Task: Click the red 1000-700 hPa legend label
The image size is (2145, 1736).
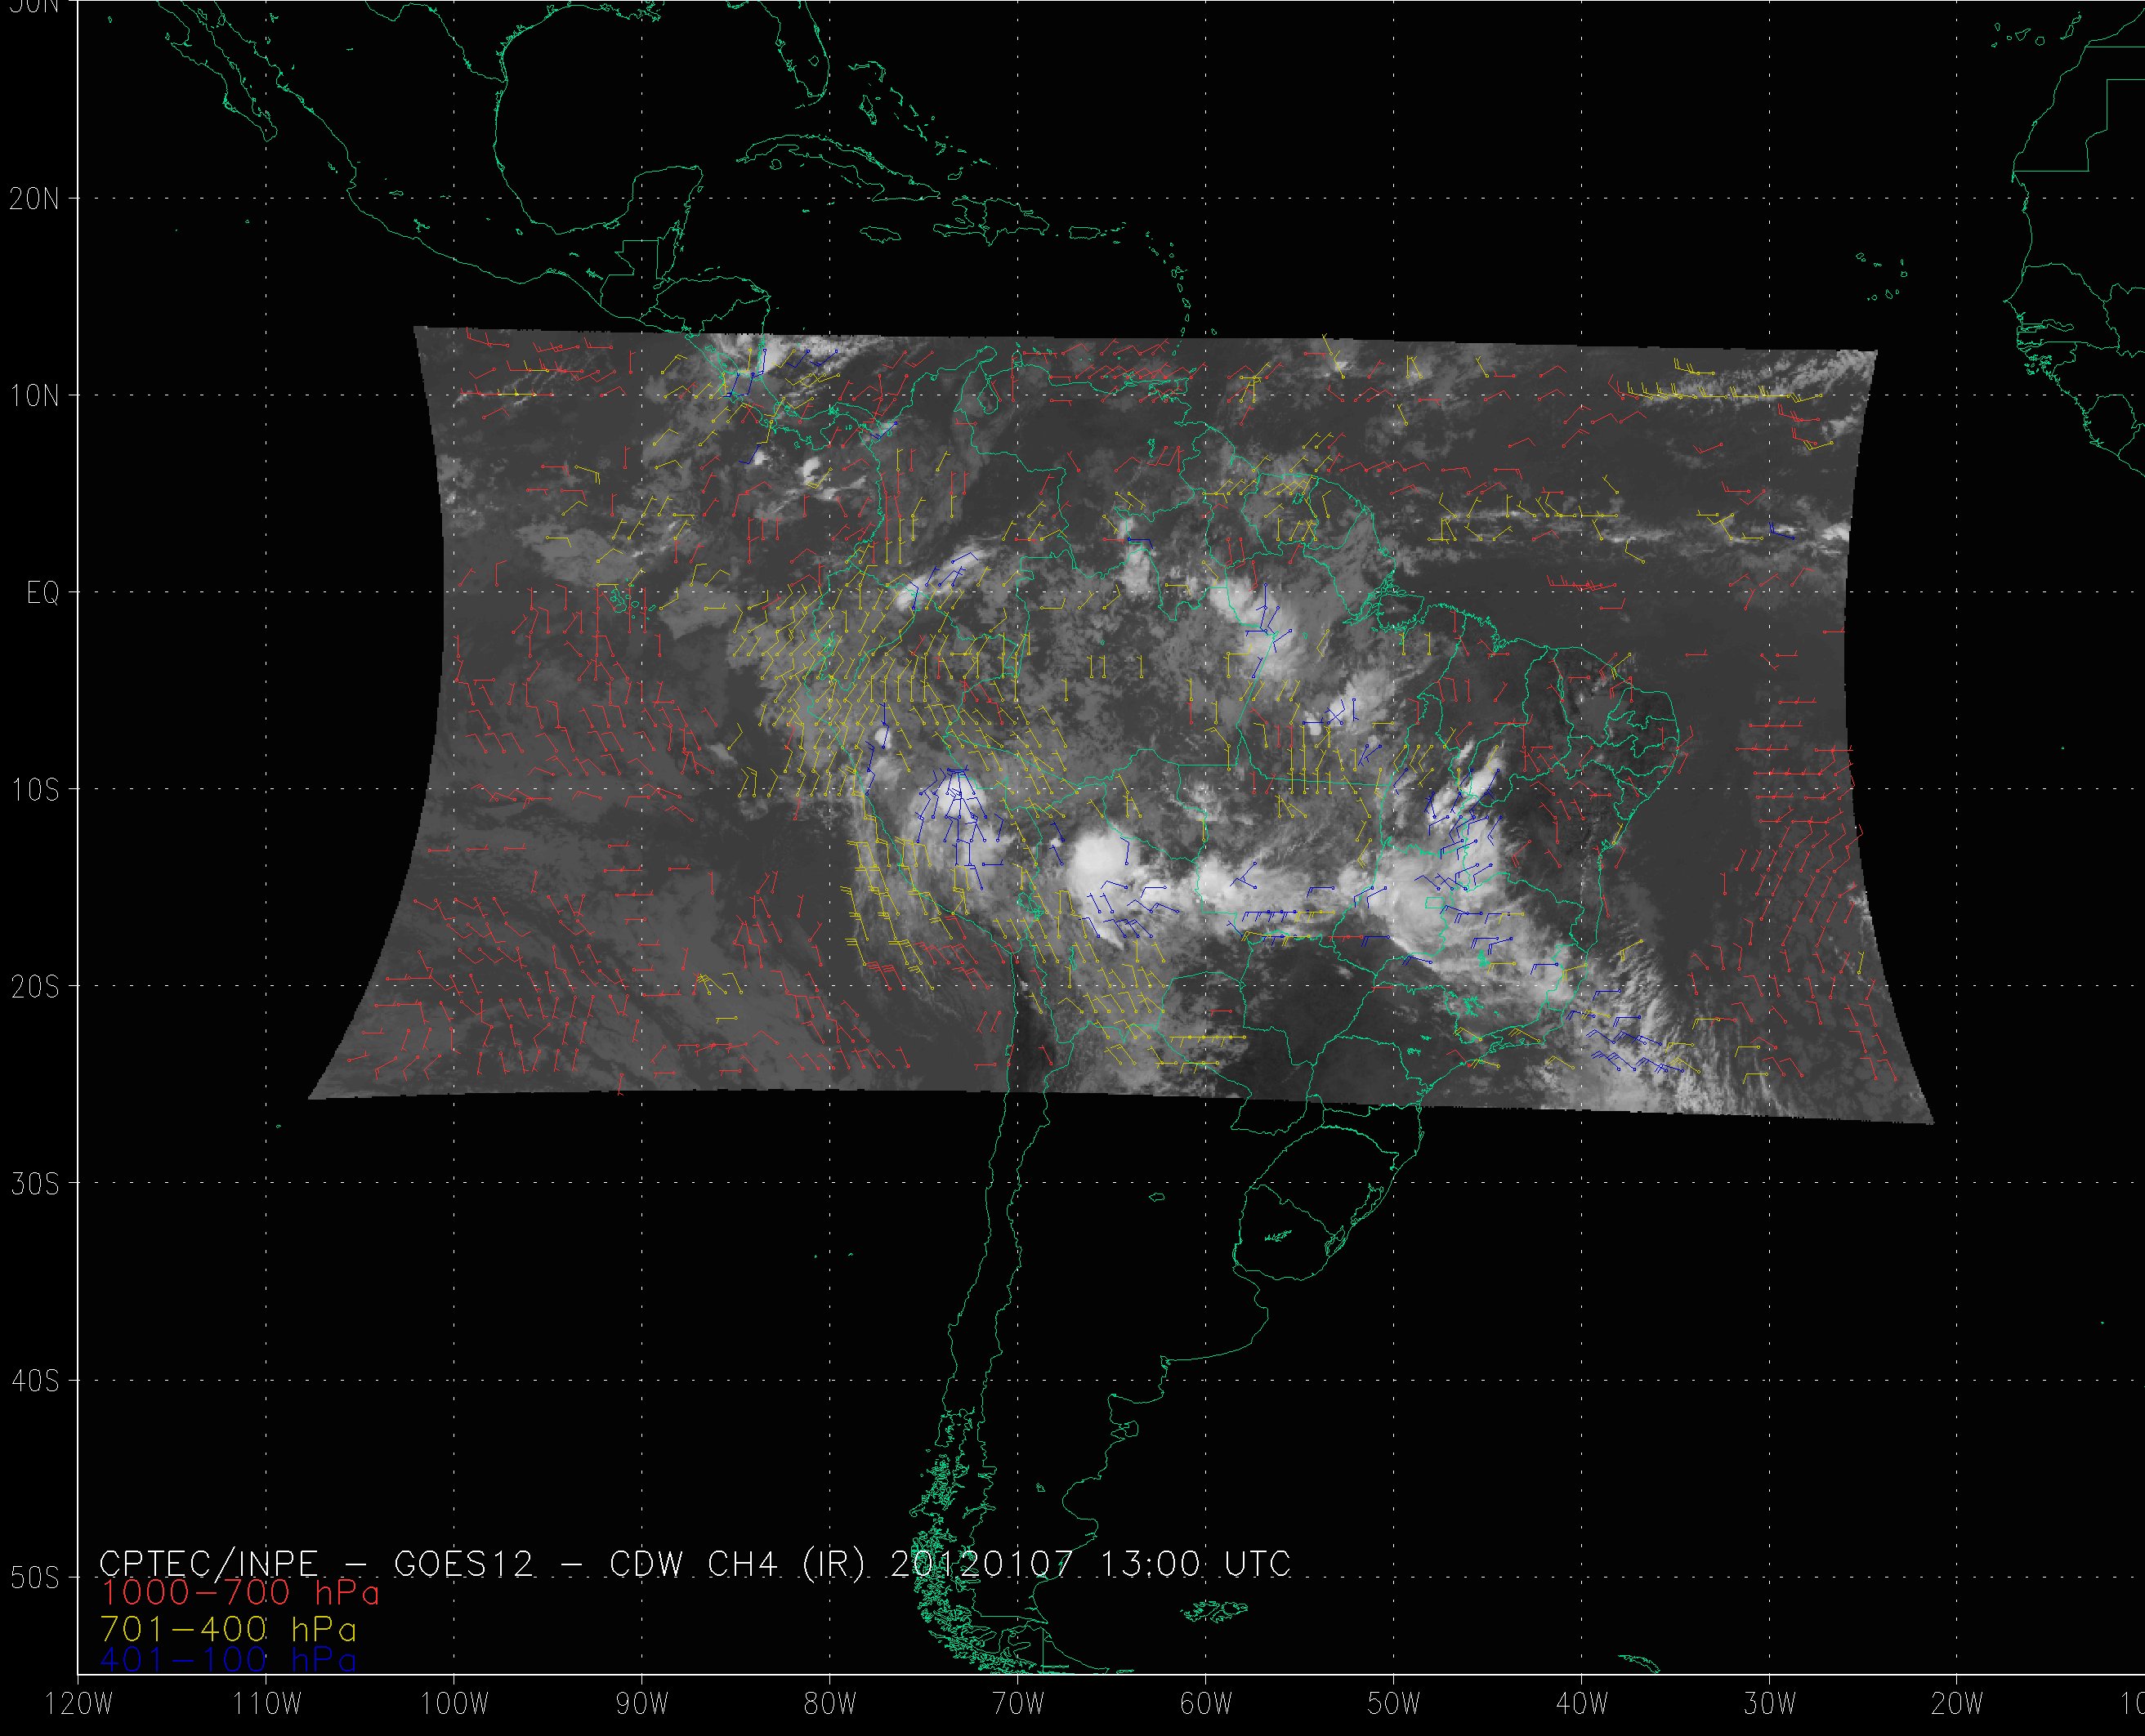Action: pyautogui.click(x=240, y=1593)
